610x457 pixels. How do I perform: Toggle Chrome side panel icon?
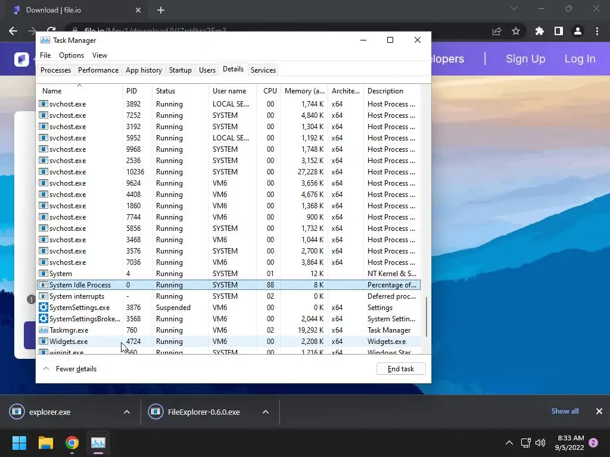pos(559,31)
